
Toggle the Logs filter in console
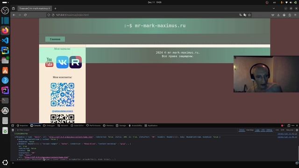click(x=257, y=130)
